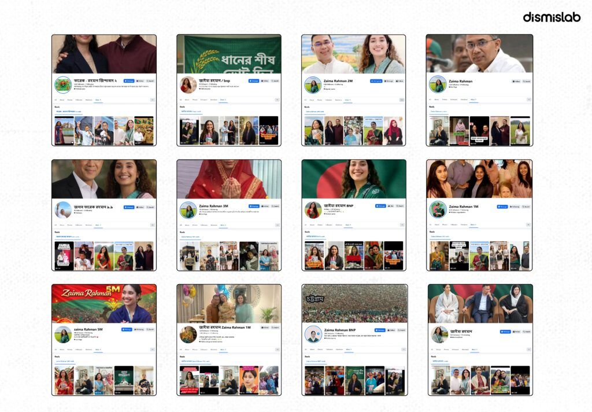
Task: Expand More dropdown on জাইমা রহমান BNP flag page
Action: [x=347, y=225]
